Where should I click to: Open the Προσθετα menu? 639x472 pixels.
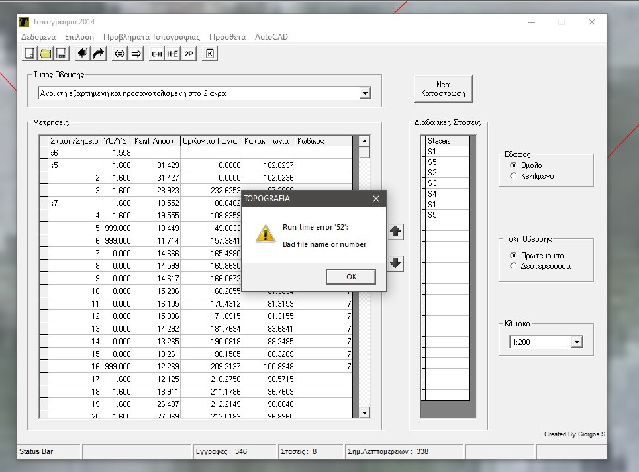227,36
